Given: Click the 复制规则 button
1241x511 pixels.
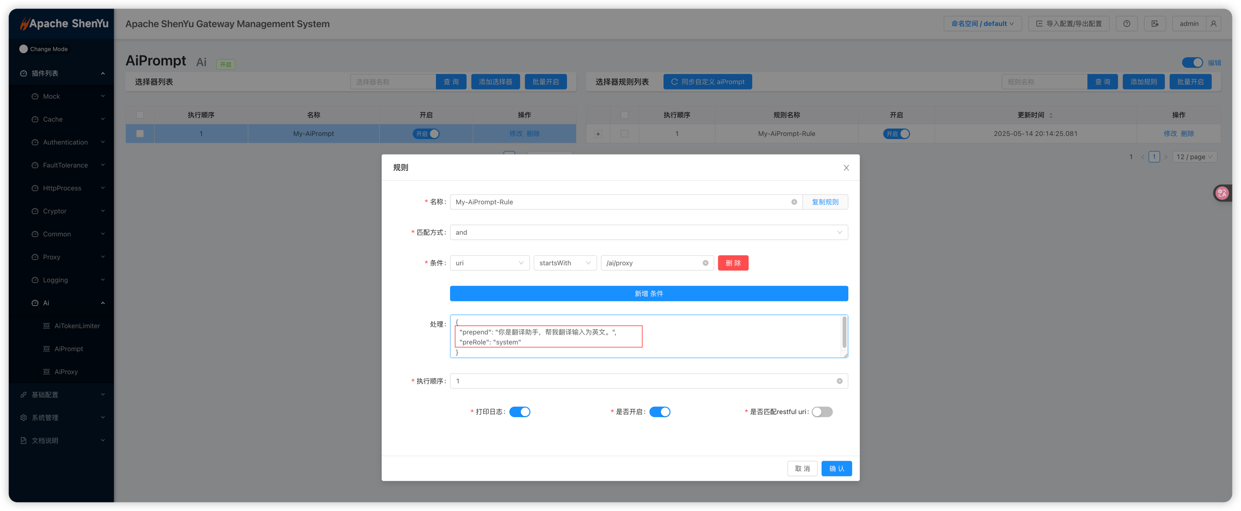Looking at the screenshot, I should coord(825,202).
